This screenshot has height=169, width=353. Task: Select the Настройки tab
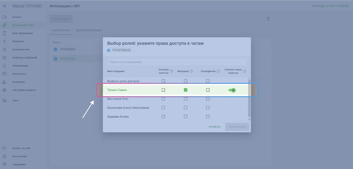pyautogui.click(x=61, y=30)
